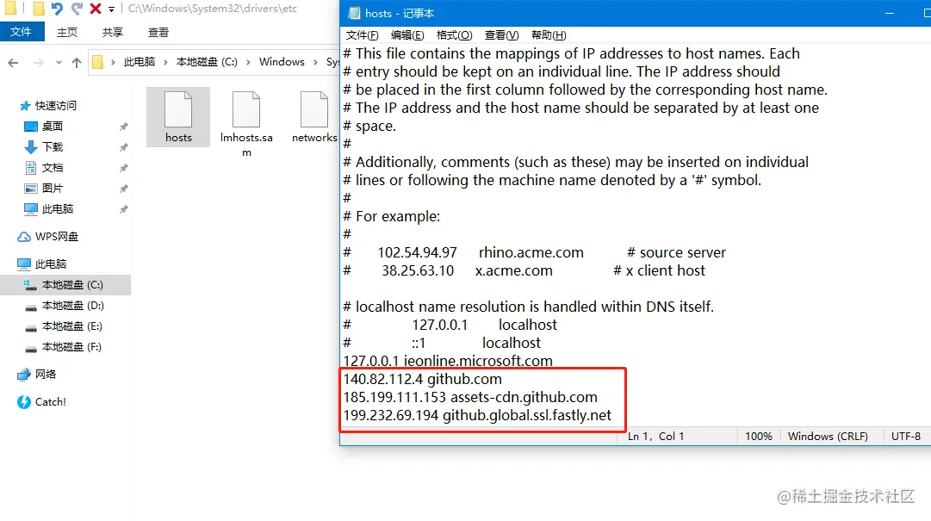
Task: Click the 127.0.0.1 ieonline.microsoft.com line
Action: point(448,361)
